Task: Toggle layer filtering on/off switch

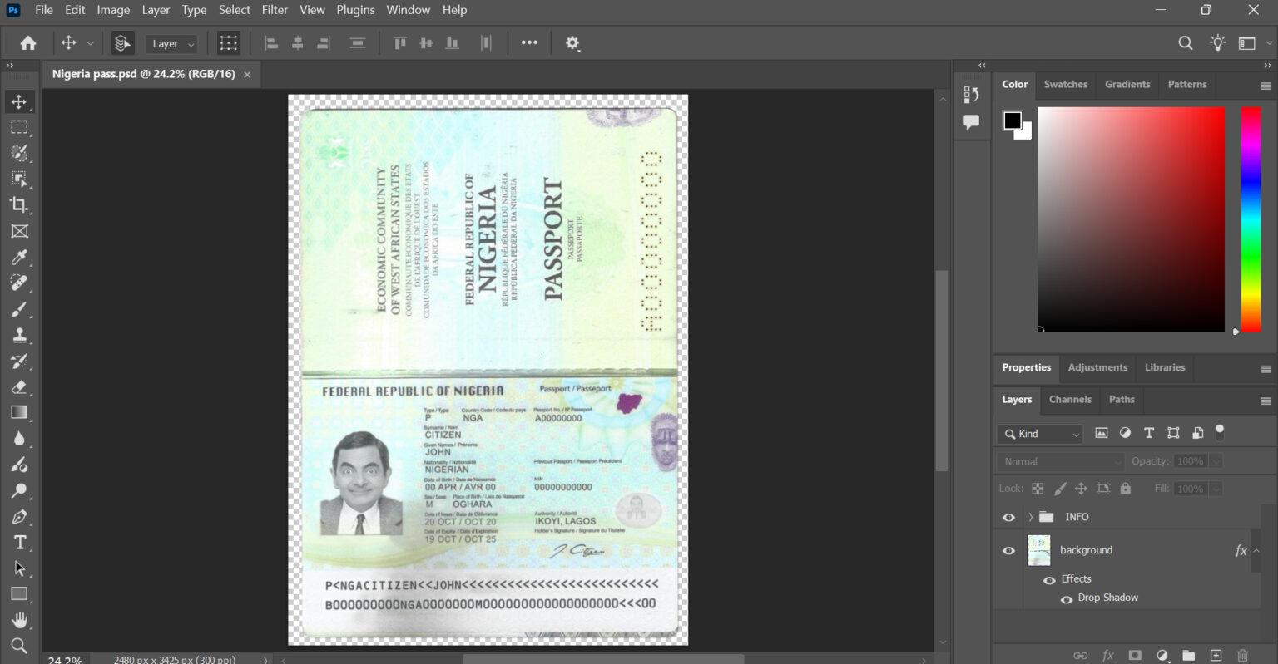Action: (x=1220, y=432)
